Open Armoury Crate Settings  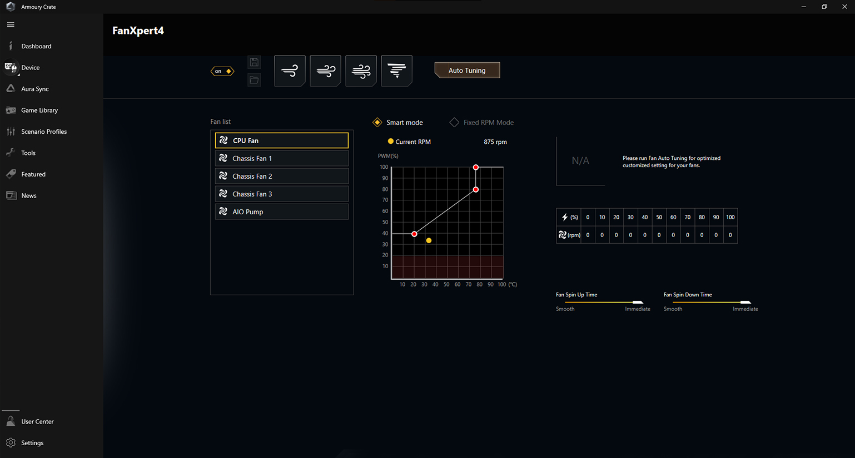coord(32,443)
